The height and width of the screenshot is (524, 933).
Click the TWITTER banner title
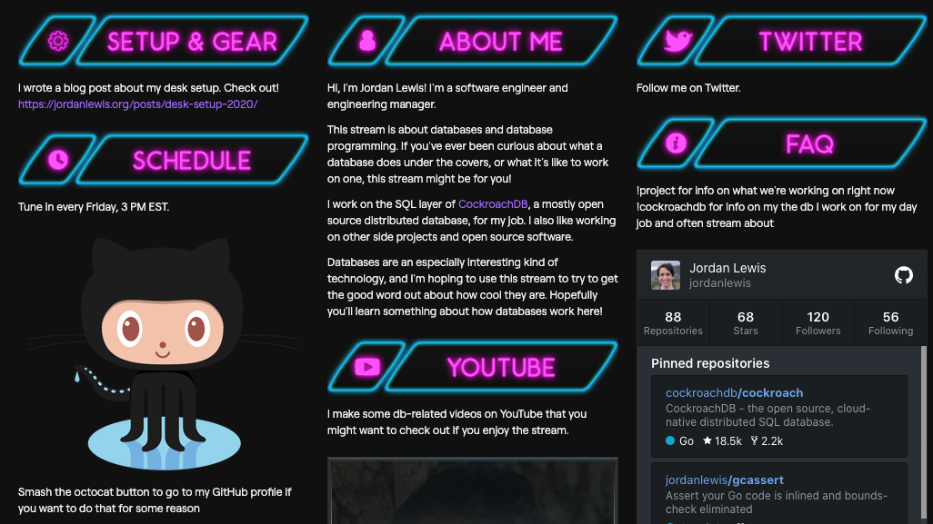tap(810, 42)
